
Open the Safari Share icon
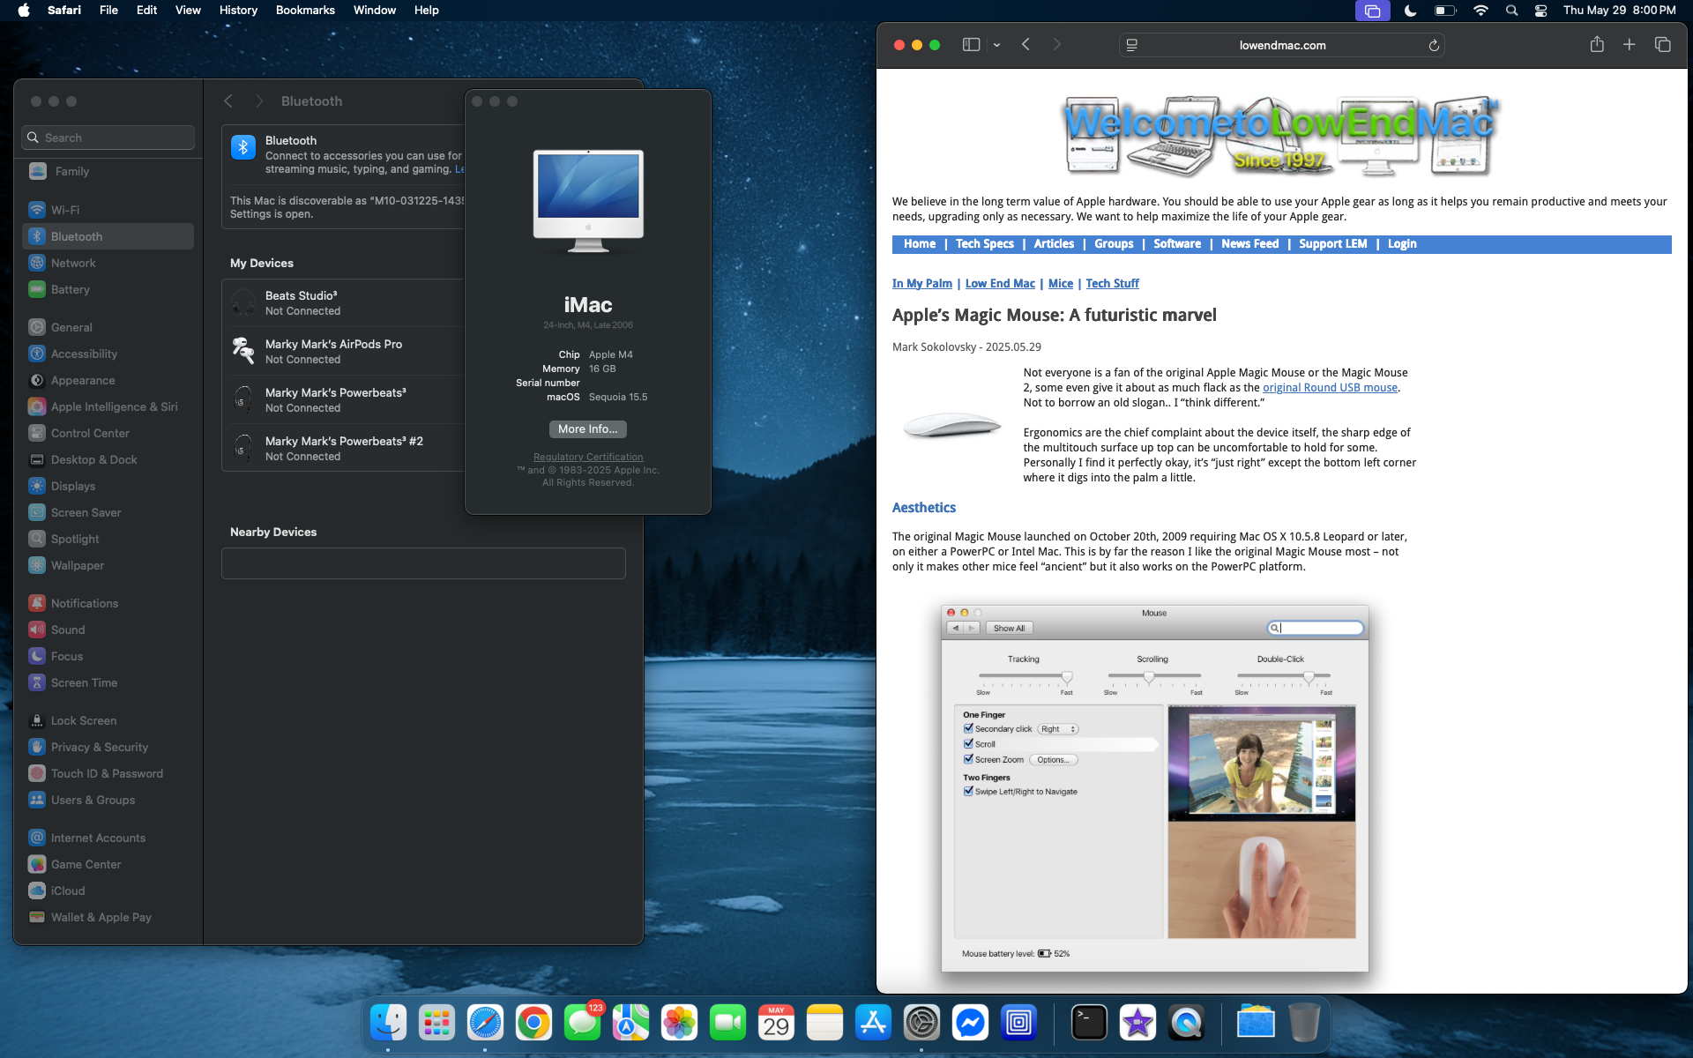click(x=1596, y=45)
